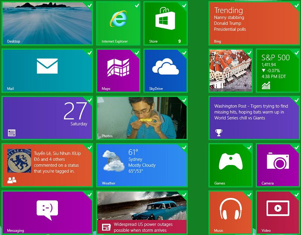Open the Store shopping bag icon

point(165,18)
